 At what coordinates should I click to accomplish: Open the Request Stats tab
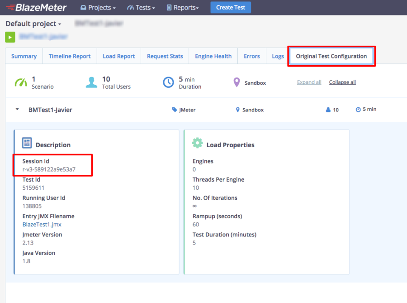click(x=165, y=56)
